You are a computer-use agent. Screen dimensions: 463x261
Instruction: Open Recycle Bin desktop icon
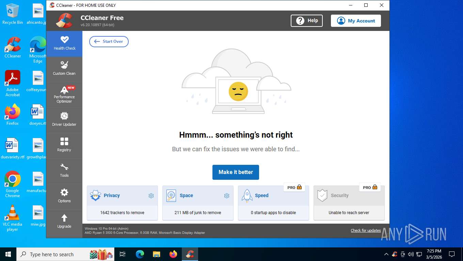click(13, 14)
